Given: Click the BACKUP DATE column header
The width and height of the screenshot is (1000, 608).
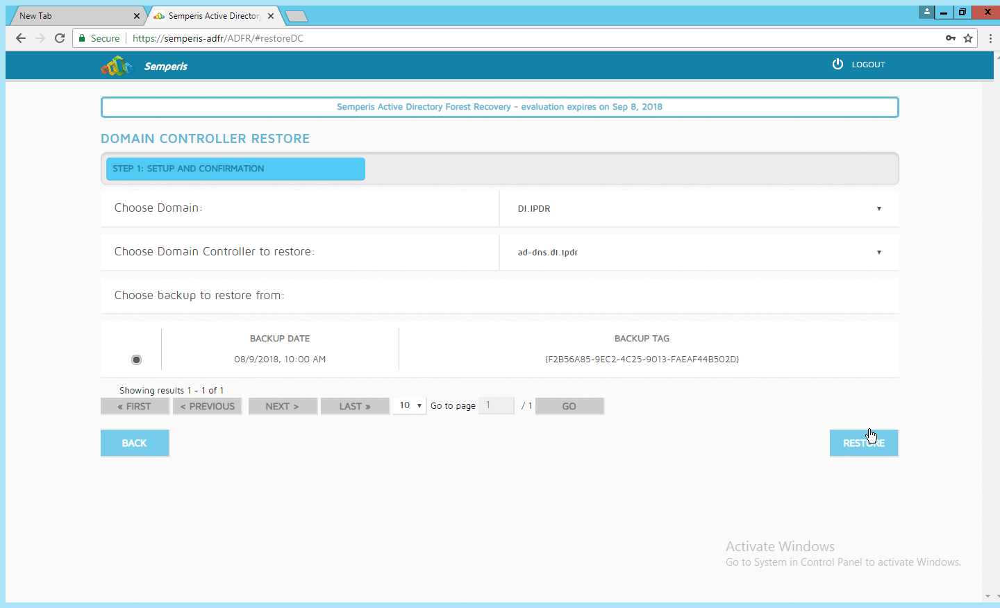Looking at the screenshot, I should pyautogui.click(x=280, y=339).
